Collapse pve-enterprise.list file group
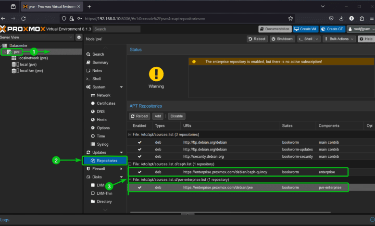 (130, 179)
